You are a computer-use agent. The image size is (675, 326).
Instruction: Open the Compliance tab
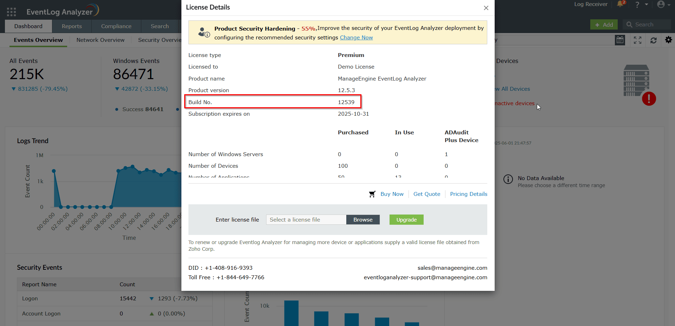116,26
